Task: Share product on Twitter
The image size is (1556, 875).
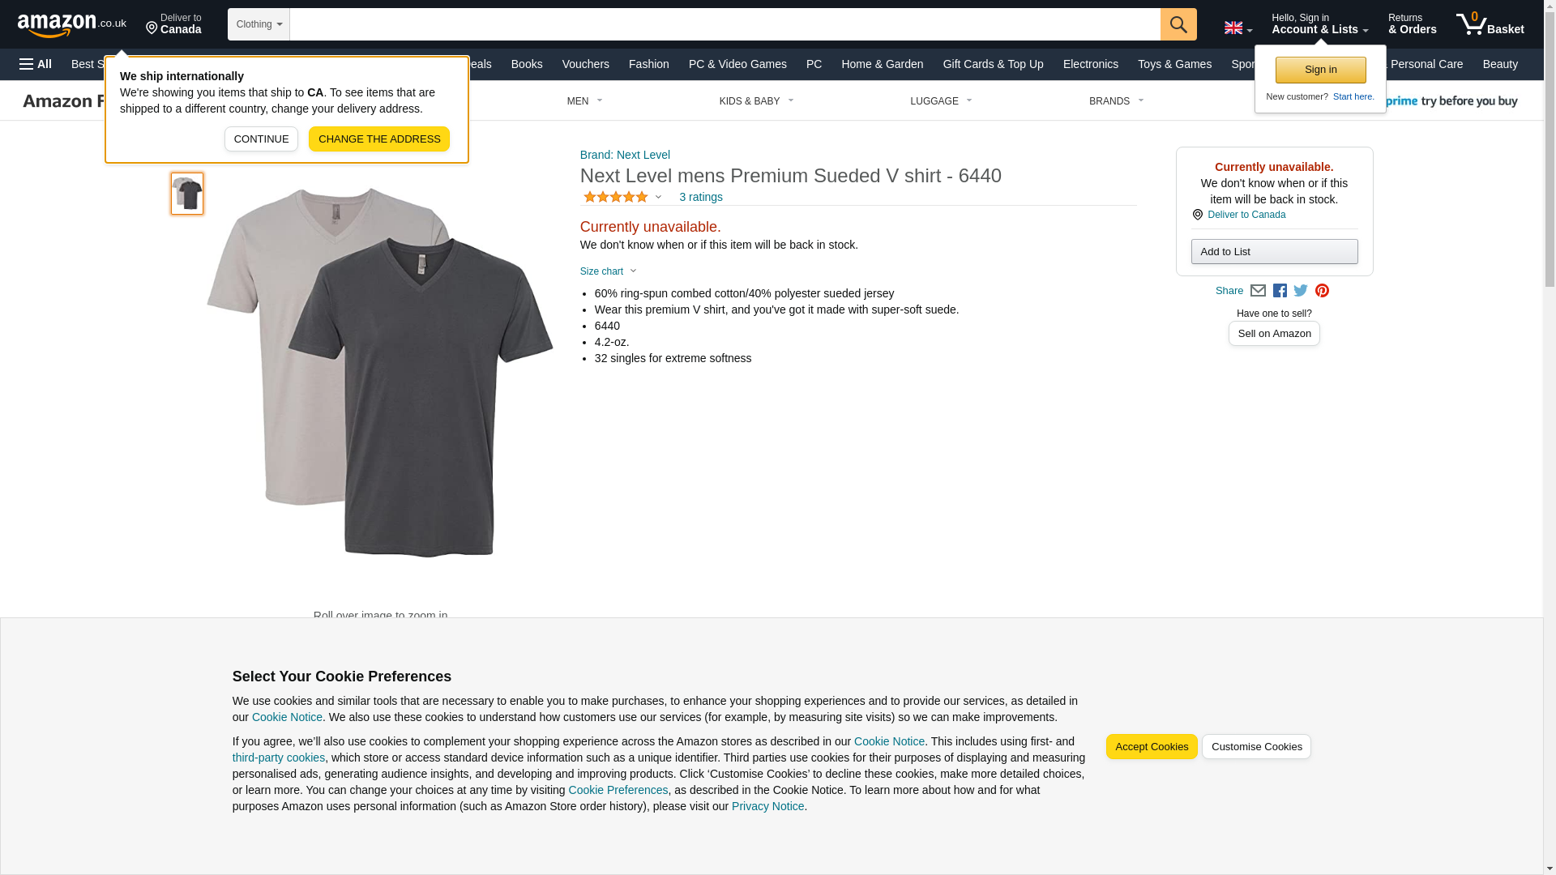Action: pyautogui.click(x=1301, y=291)
